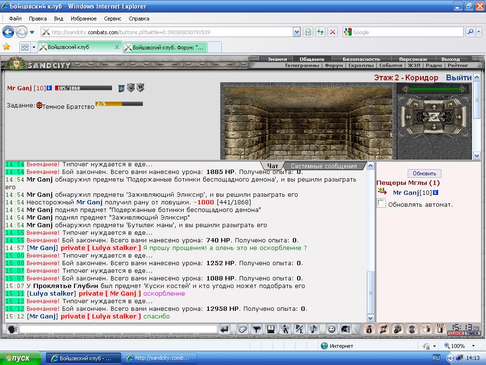This screenshot has height=365, width=486.
Task: Open the Google search options dropdown arrow
Action: [x=478, y=32]
